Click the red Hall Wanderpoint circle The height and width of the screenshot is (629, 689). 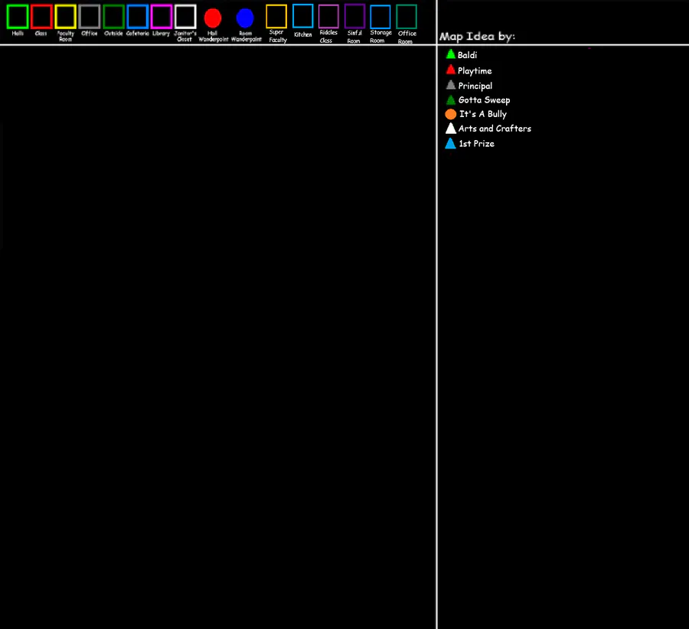pos(213,18)
